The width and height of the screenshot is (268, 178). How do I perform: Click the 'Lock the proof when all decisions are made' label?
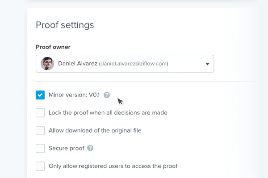[108, 113]
